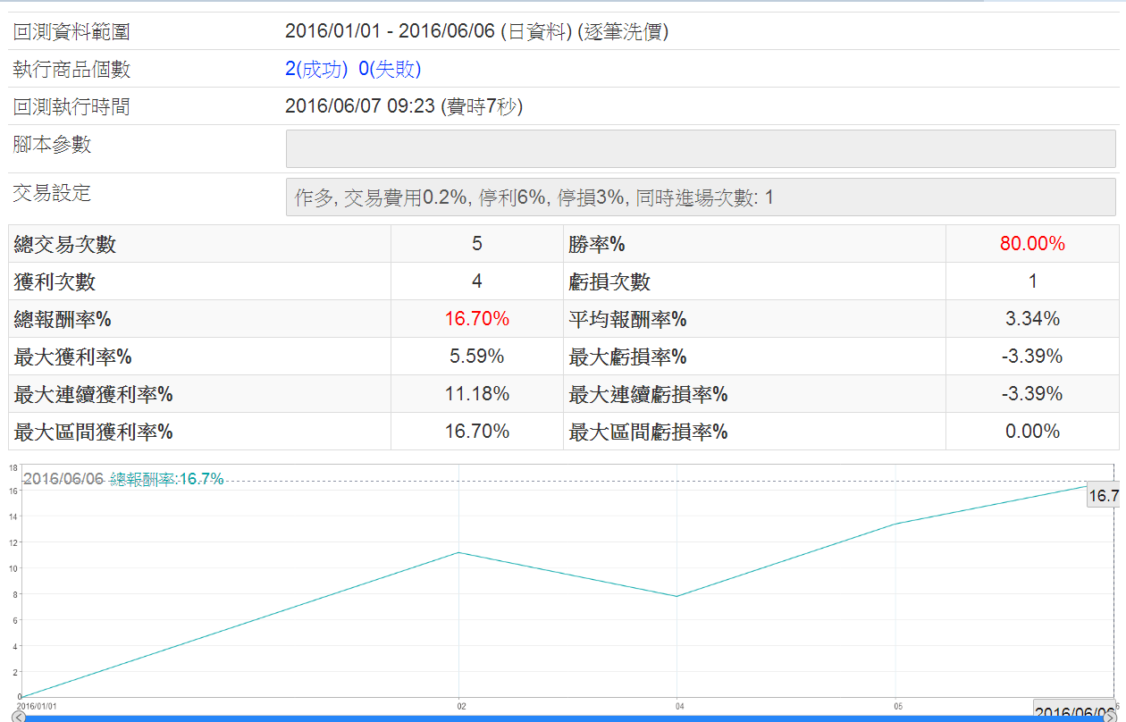Click the chart line dip near month 04
This screenshot has height=722, width=1126.
tap(677, 596)
